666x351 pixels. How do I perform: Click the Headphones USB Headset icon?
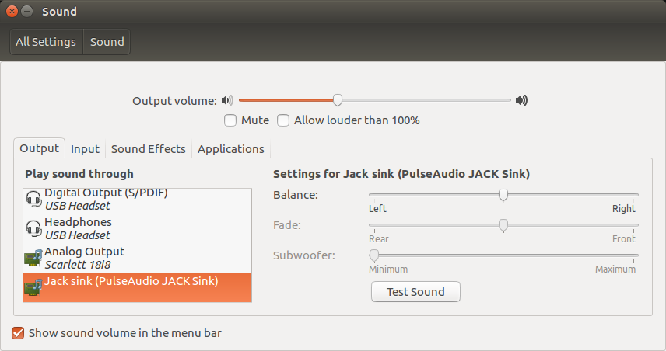pyautogui.click(x=33, y=228)
